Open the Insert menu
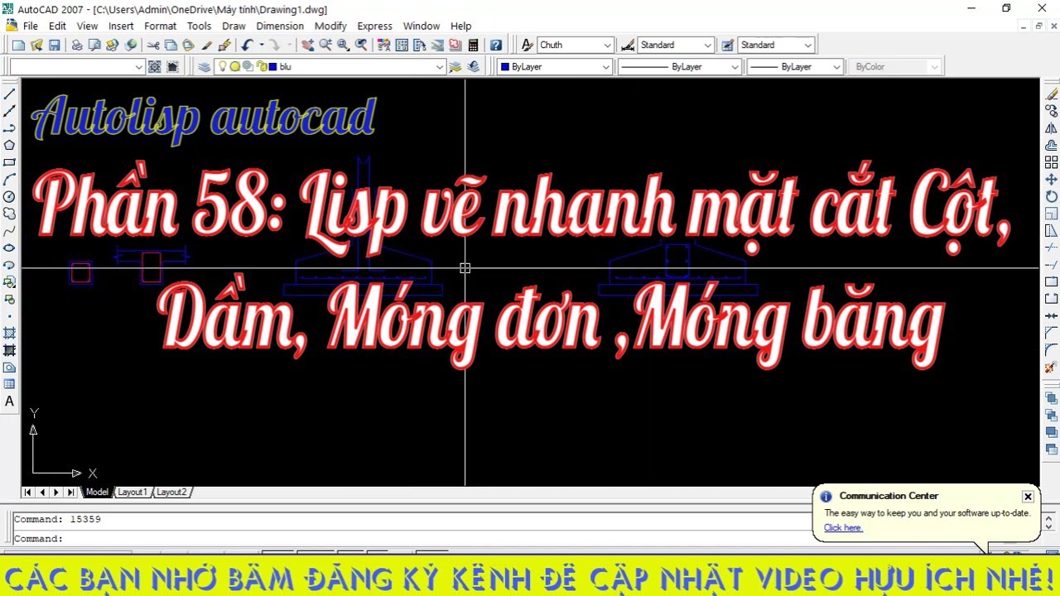 [x=121, y=26]
